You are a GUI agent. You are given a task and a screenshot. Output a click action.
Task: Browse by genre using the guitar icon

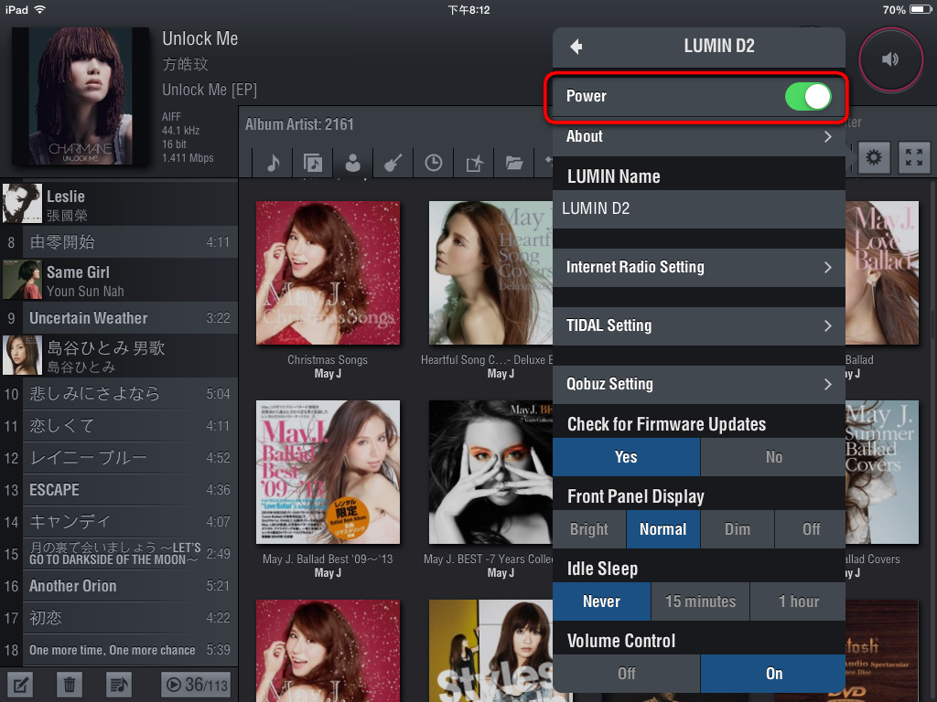tap(393, 163)
